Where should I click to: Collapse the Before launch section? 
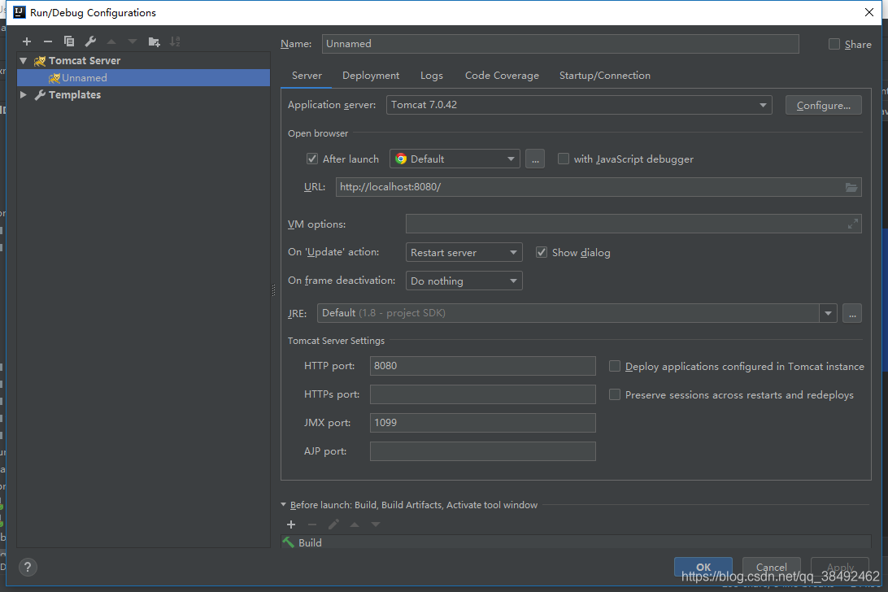pos(284,505)
